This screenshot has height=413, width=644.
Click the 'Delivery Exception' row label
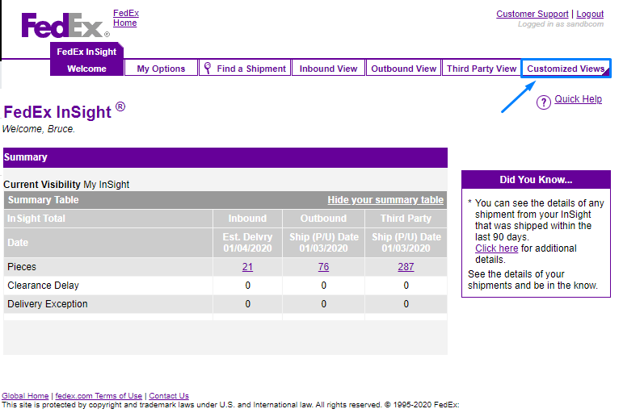pyautogui.click(x=48, y=304)
